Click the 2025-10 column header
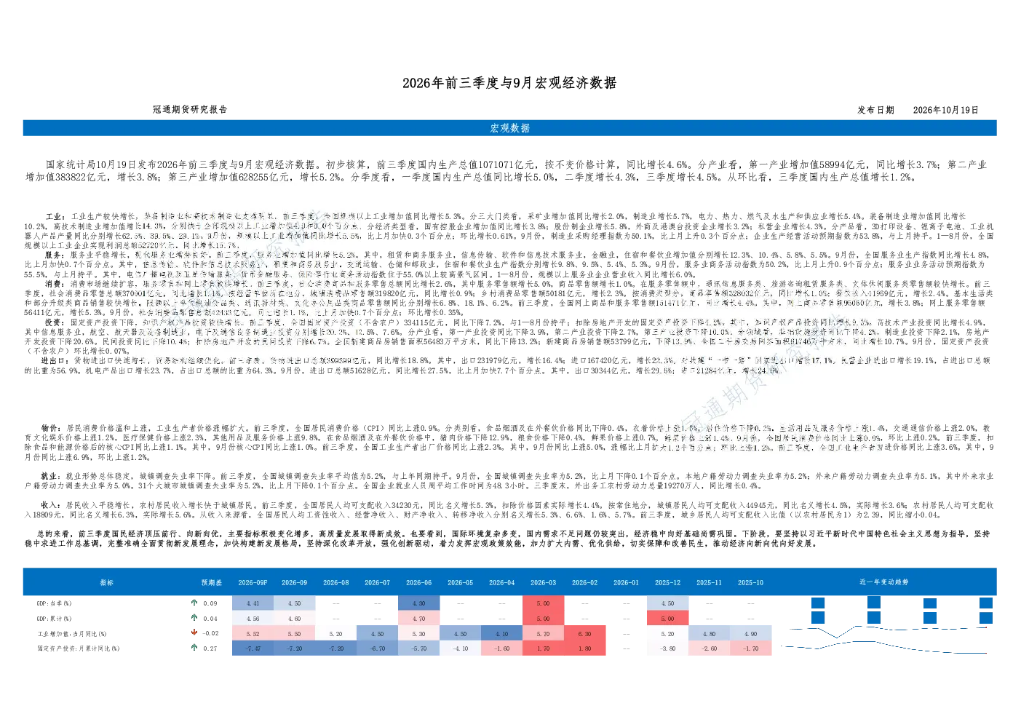The height and width of the screenshot is (722, 1021). pos(750,582)
